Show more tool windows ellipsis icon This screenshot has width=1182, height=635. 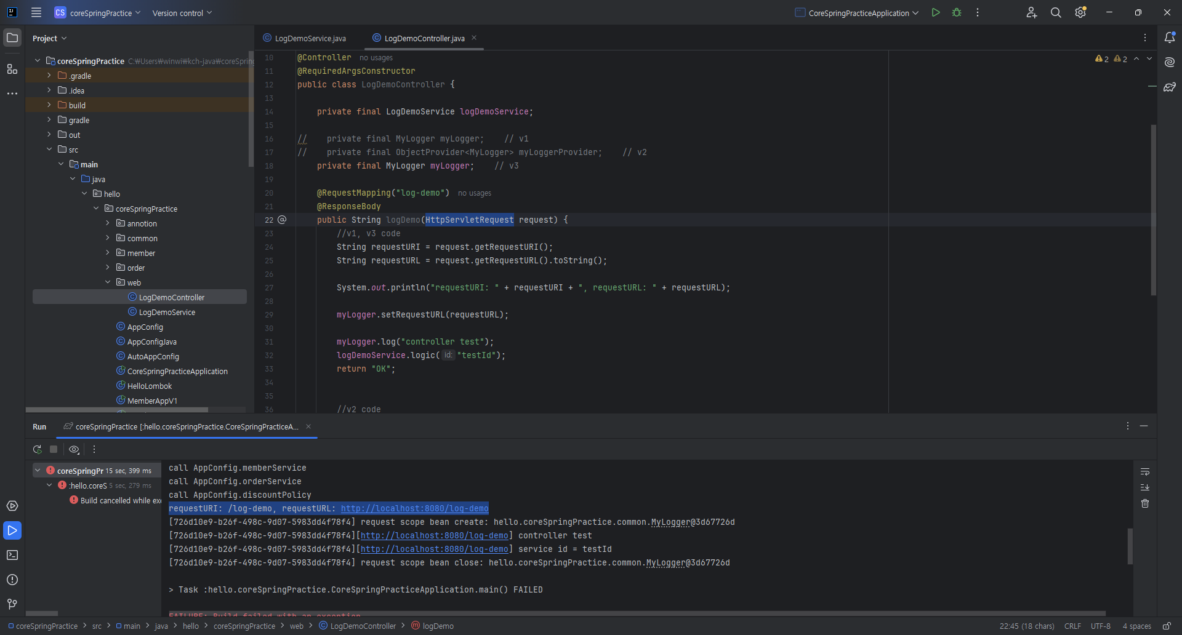tap(12, 94)
